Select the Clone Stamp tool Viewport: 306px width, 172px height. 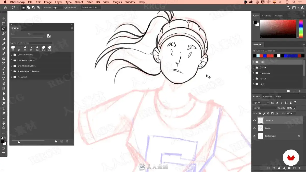pos(4,73)
